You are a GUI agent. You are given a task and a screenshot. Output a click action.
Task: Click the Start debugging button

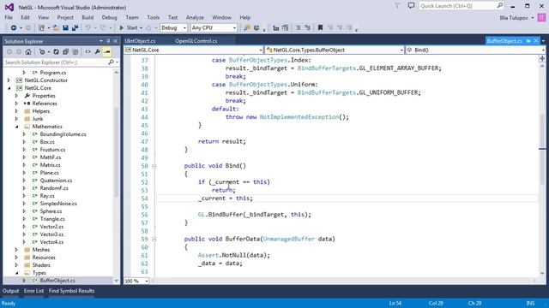pos(128,27)
